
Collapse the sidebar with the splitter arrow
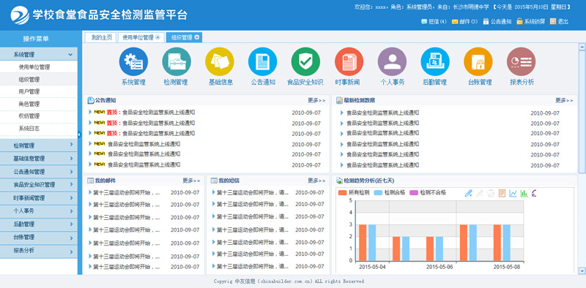tap(79, 134)
